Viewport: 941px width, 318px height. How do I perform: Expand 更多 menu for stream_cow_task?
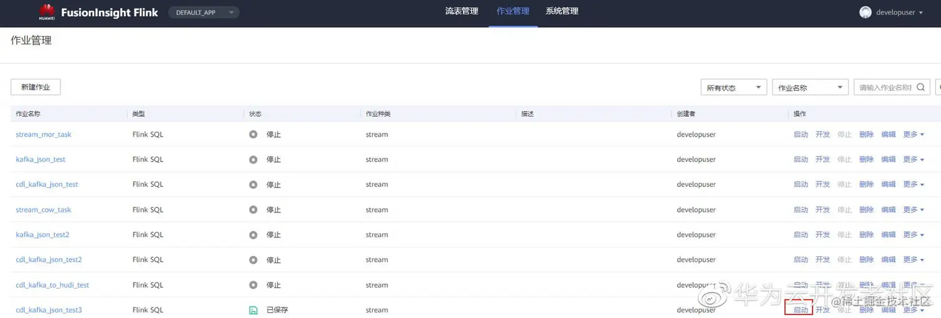pos(913,210)
